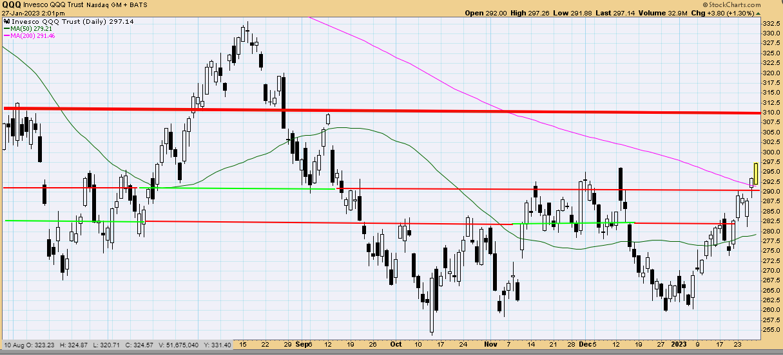Click the '24' date label on date axis

(x=462, y=344)
